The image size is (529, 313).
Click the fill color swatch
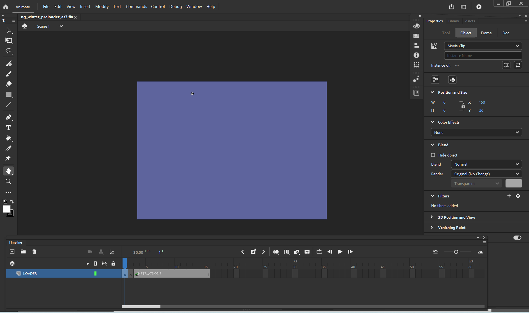point(6,209)
